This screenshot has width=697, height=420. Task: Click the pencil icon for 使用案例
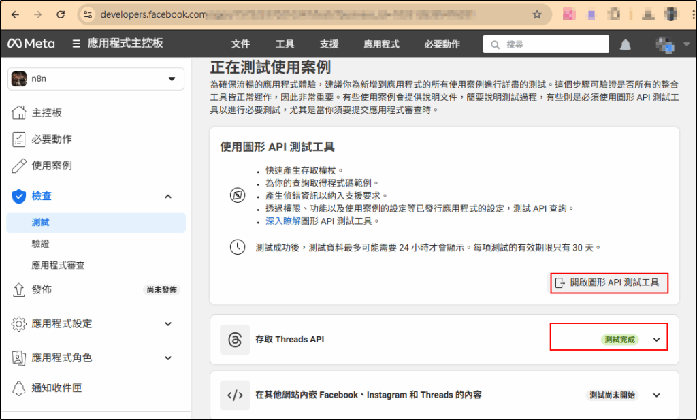(18, 166)
